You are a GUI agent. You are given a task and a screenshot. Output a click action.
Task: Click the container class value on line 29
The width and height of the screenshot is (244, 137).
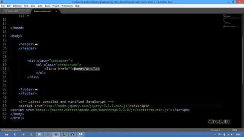pos(60,61)
